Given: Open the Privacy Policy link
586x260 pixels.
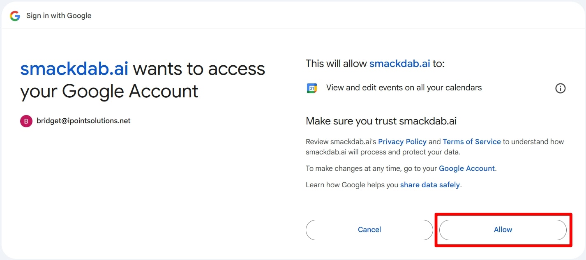Looking at the screenshot, I should tap(402, 142).
